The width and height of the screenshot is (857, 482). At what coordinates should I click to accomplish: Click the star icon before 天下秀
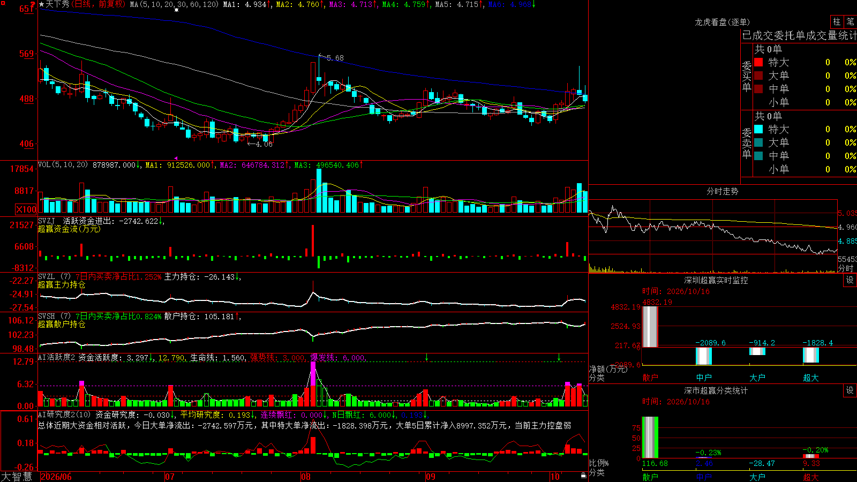pos(41,4)
